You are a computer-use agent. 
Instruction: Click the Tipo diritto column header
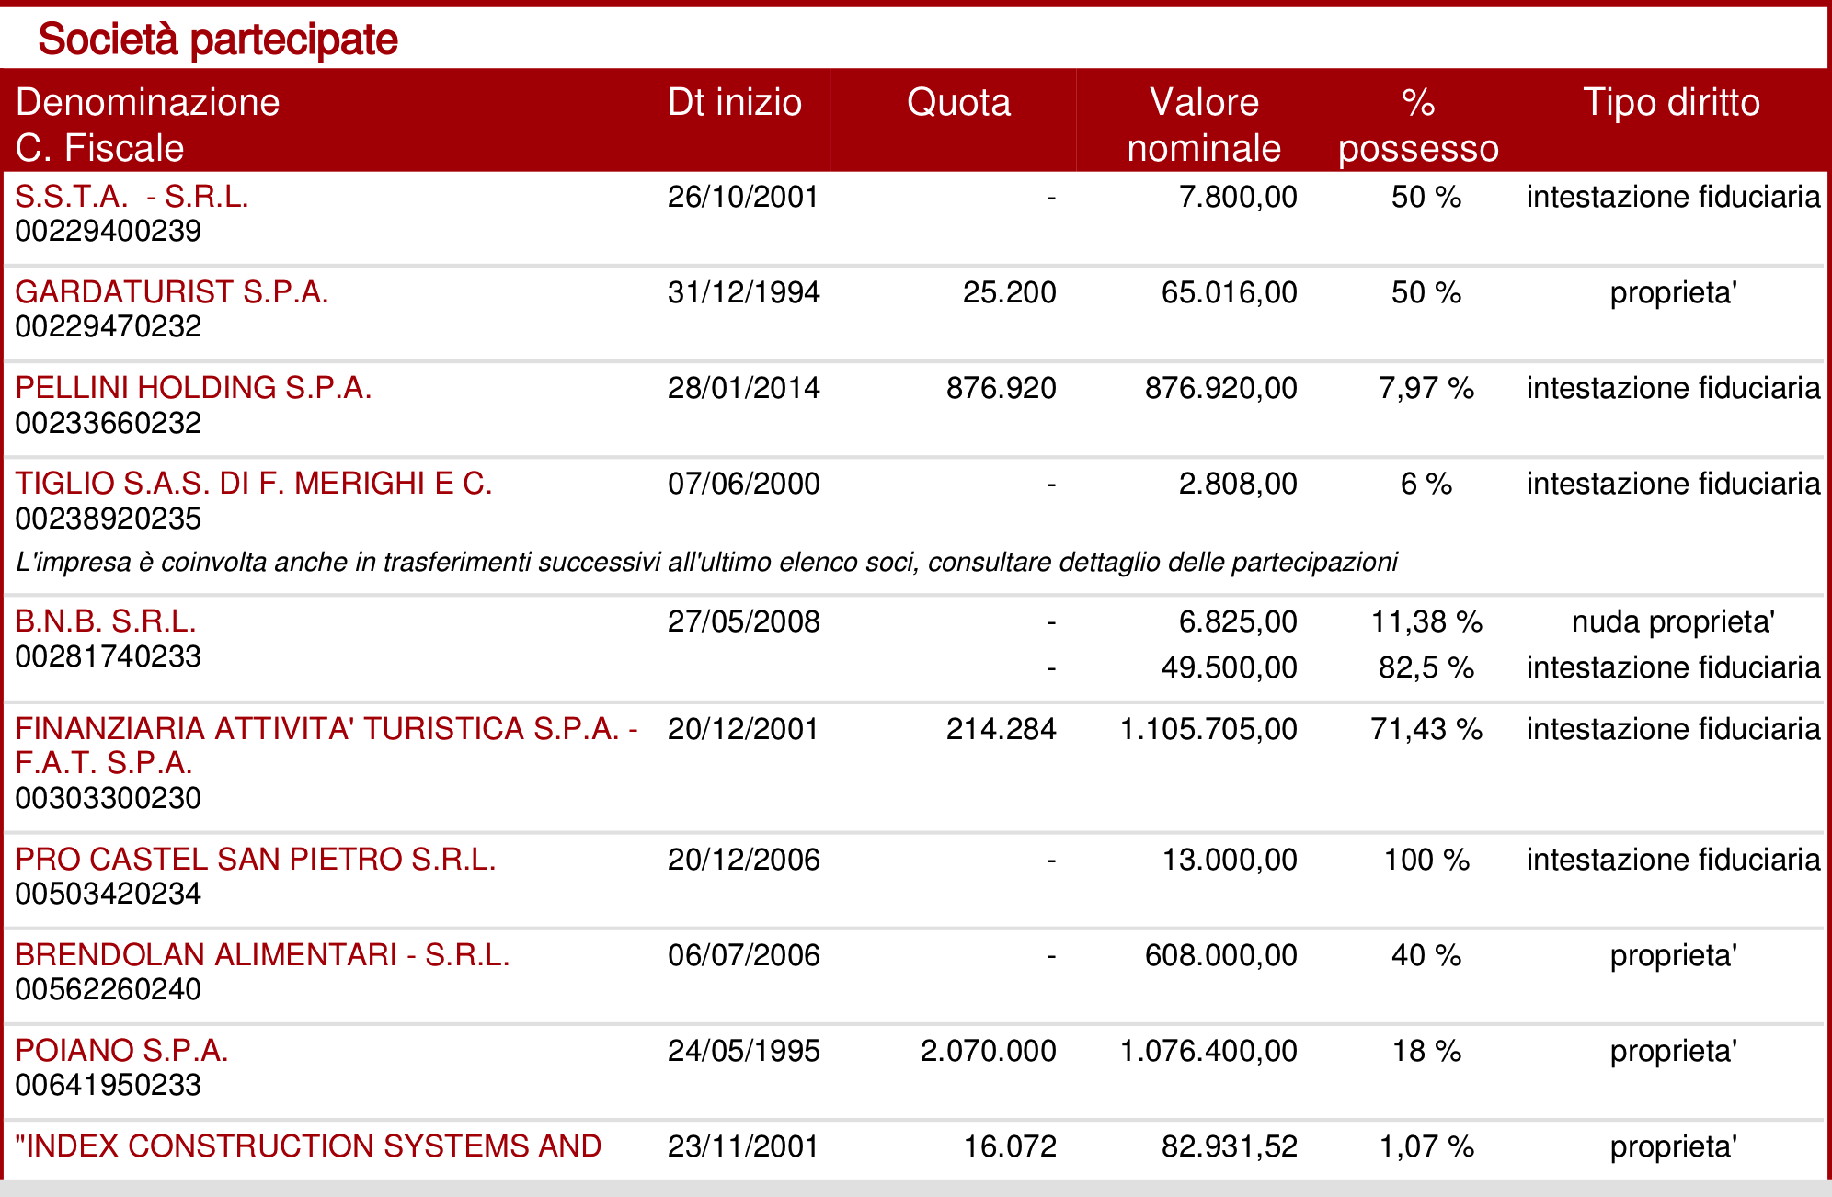[1671, 102]
